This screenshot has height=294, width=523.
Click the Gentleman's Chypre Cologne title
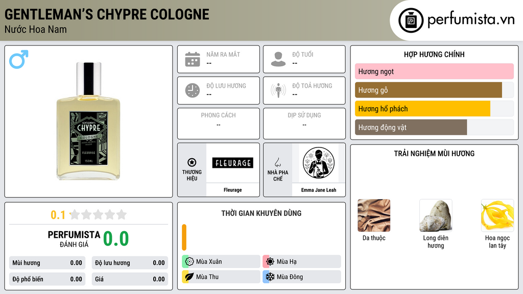point(107,14)
